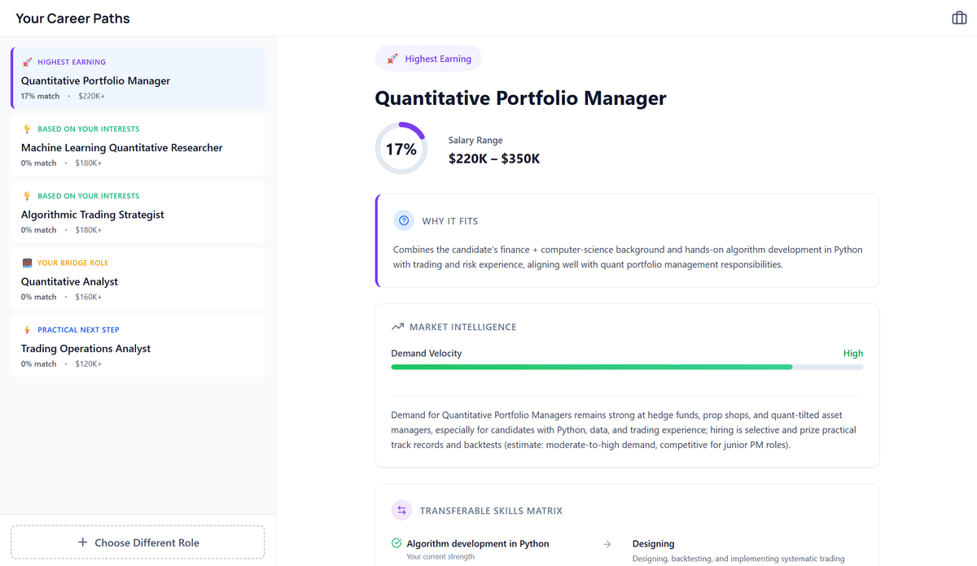Viewport: 977px width, 566px height.
Task: Click the trending arrow icon beside Market Intelligence
Action: point(397,326)
